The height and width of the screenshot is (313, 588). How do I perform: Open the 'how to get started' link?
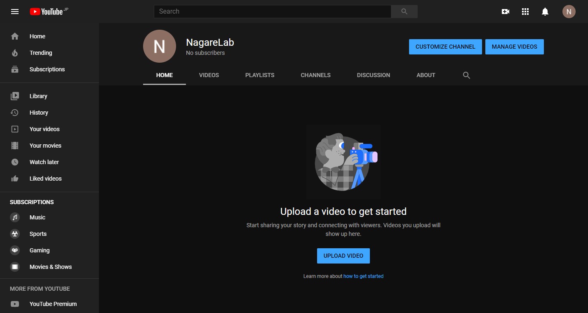click(363, 276)
